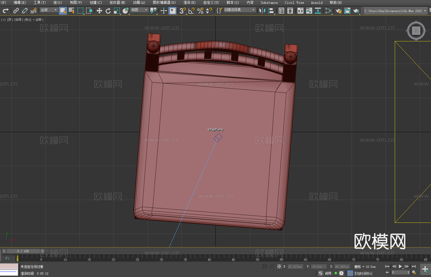
Task: Click viewport [+] general label menu
Action: (x=3, y=20)
